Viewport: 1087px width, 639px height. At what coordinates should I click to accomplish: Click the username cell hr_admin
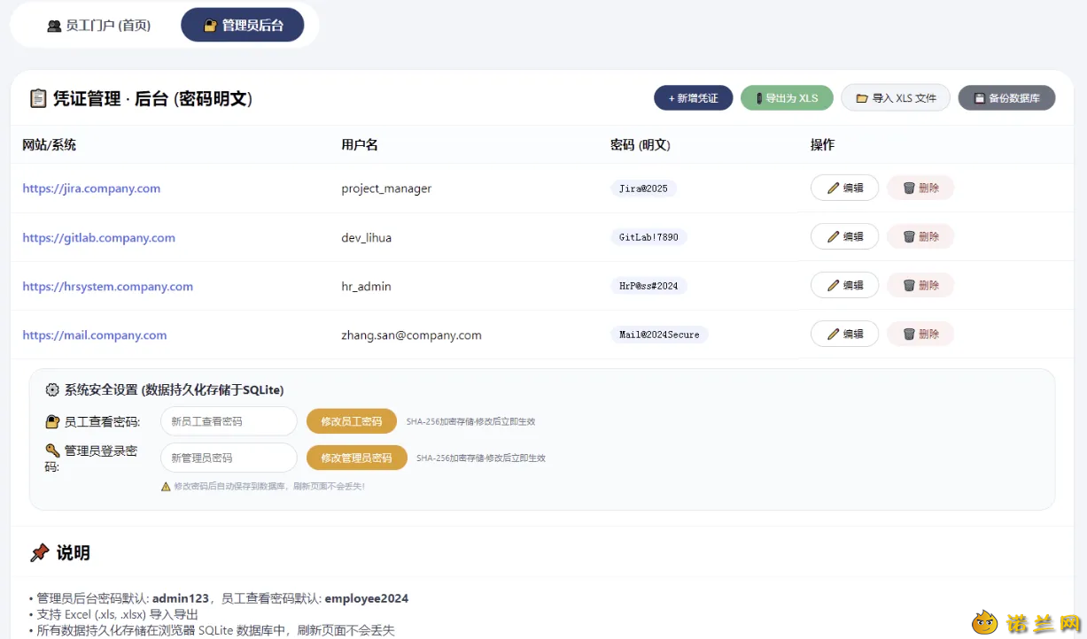[x=366, y=286]
